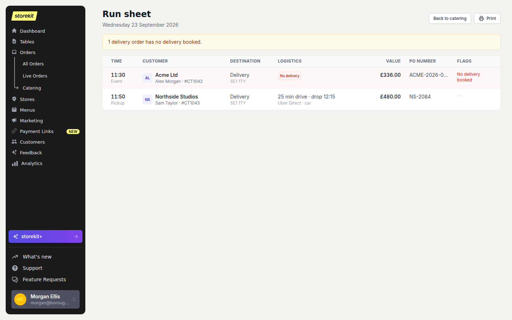This screenshot has height=320, width=512.
Task: Click the £480.00 order value
Action: [390, 97]
